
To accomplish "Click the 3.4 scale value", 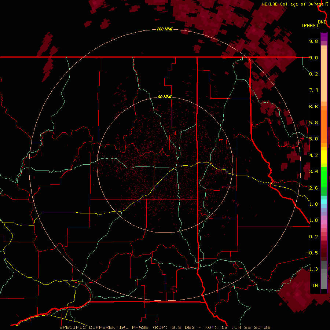I will click(313, 172).
